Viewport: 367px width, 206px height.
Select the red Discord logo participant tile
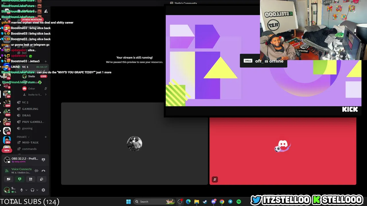point(283,151)
